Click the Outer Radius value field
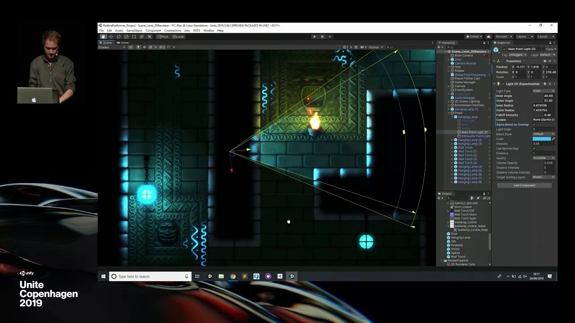 tap(544, 110)
